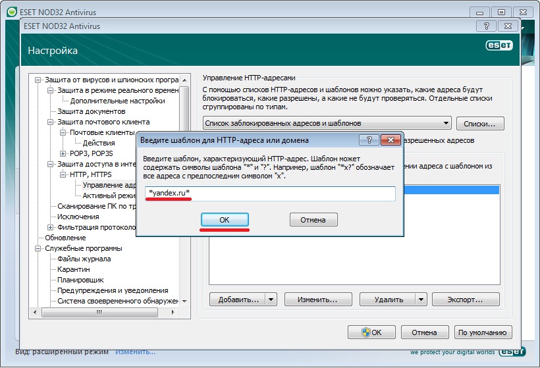Select Активный режим tree item
540x368 pixels.
click(x=109, y=196)
